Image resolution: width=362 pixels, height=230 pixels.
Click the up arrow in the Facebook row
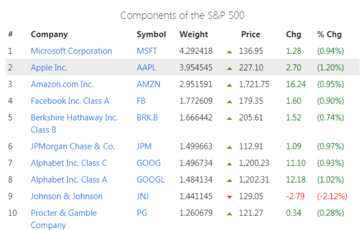pyautogui.click(x=230, y=101)
